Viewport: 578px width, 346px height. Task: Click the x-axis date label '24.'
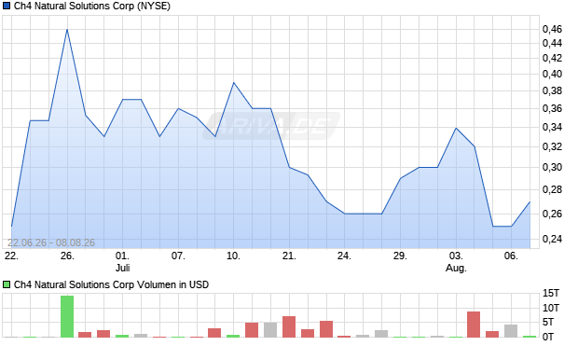344,256
